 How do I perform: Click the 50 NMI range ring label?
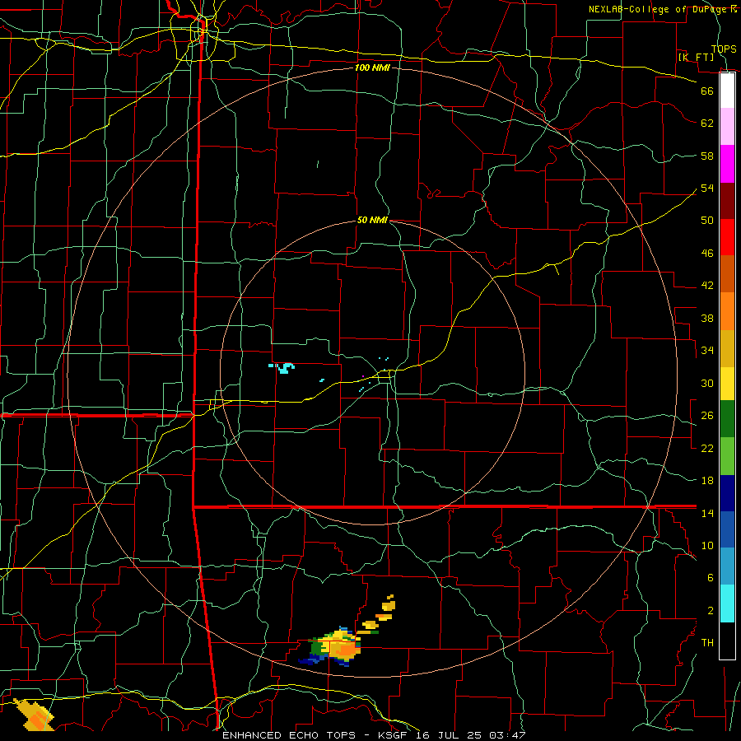click(x=372, y=220)
